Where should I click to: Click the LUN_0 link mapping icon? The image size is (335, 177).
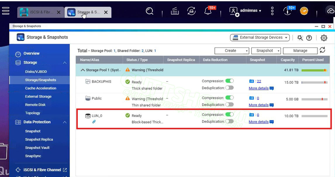pyautogui.click(x=94, y=122)
